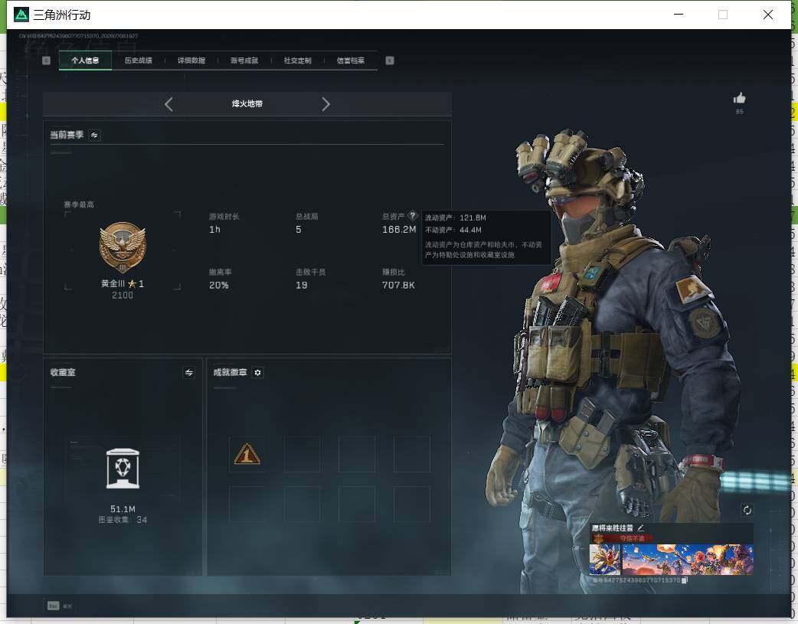Go to the 账号成就 tab
Screen dimensions: 798x624
244,60
